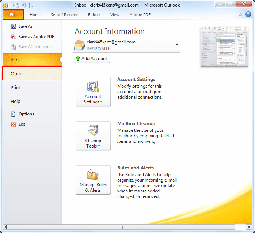Open Outlook Help question mark icon

click(248, 14)
